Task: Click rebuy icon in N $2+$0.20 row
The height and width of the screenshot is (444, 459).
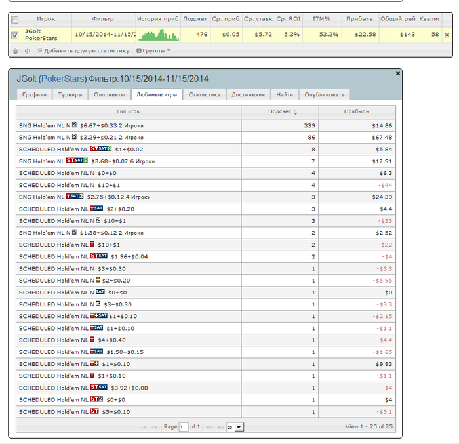Action: click(x=98, y=280)
